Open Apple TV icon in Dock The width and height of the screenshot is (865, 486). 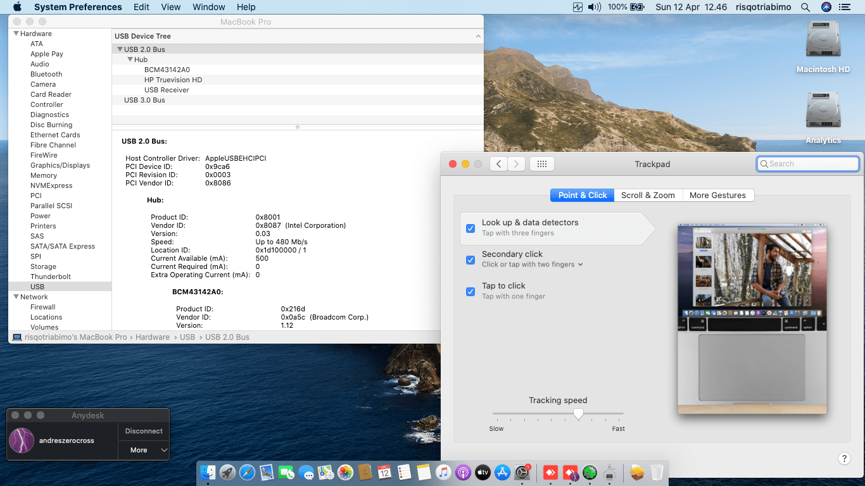pos(483,472)
